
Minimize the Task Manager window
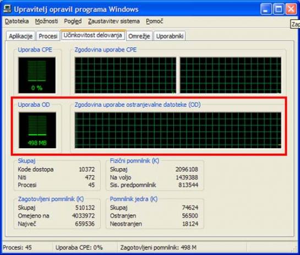click(x=265, y=9)
